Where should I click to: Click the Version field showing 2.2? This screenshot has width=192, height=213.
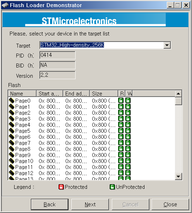[57, 75]
